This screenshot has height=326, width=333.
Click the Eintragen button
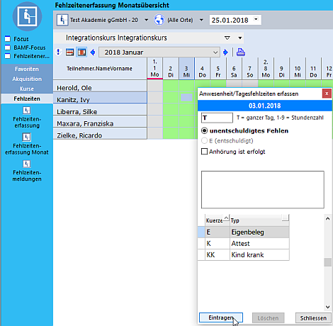[x=221, y=317]
